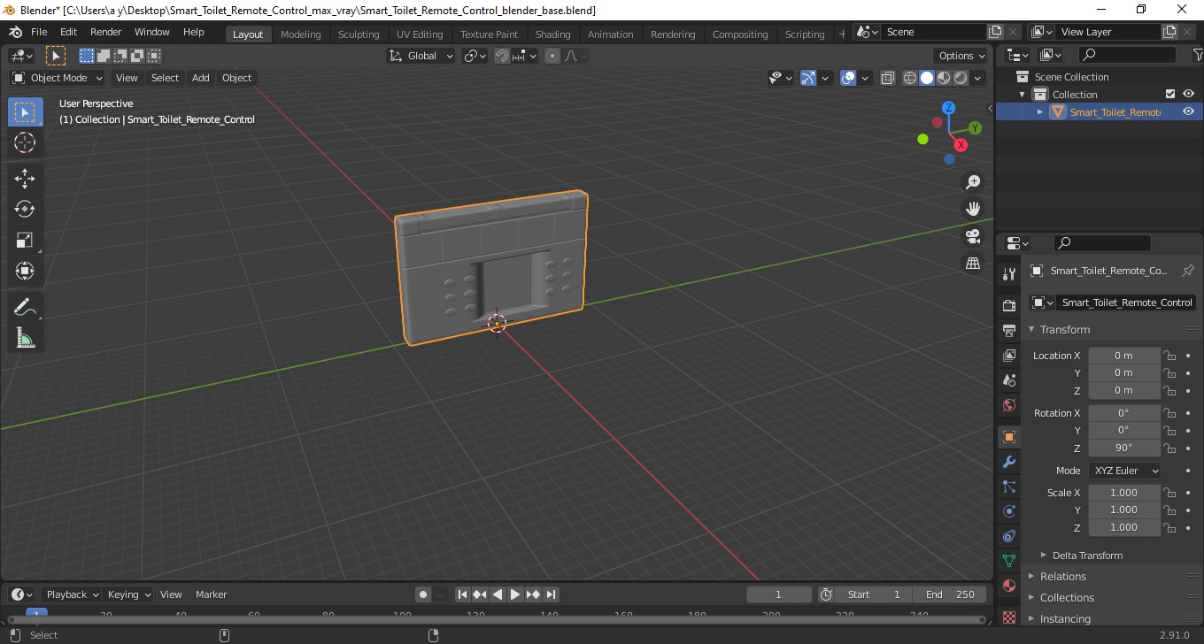This screenshot has width=1204, height=644.
Task: Pick the Annotate pencil tool
Action: pos(25,307)
